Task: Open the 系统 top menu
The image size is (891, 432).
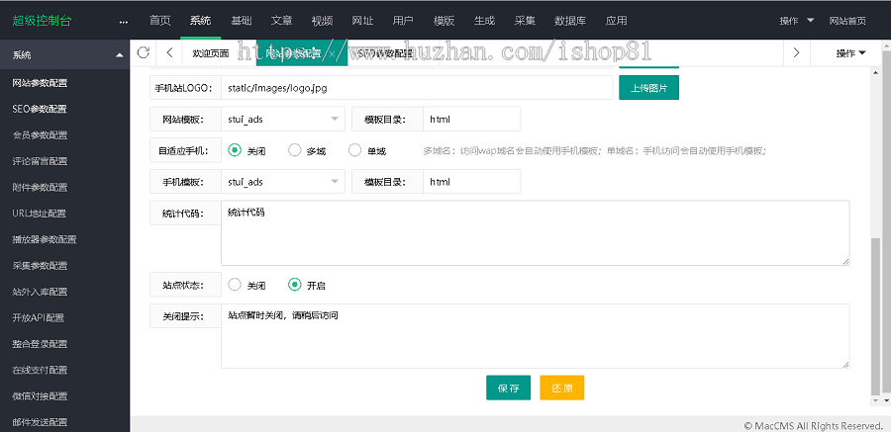Action: coord(201,21)
